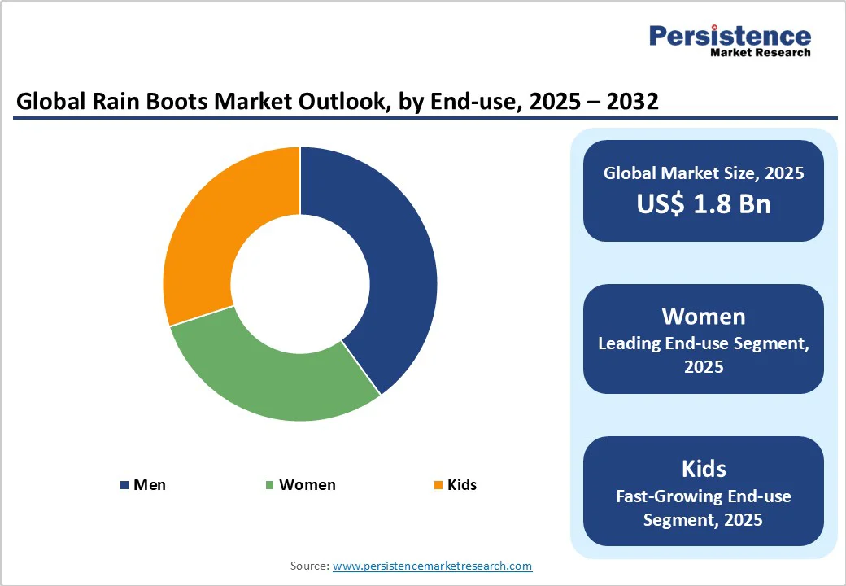Click the US$ 1.8 Bn figure
This screenshot has height=586, width=846.
click(x=704, y=204)
